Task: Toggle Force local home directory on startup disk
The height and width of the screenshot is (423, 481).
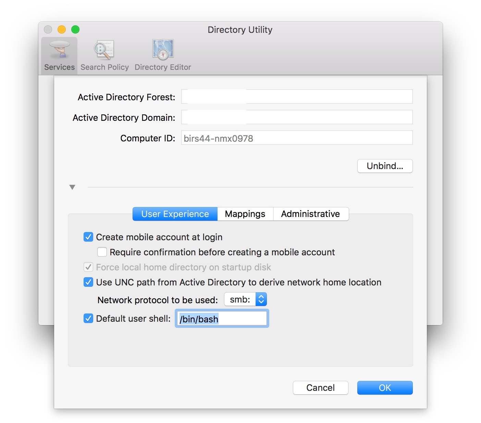Action: click(x=88, y=267)
